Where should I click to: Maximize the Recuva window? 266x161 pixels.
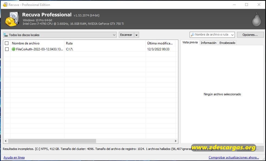247,5
